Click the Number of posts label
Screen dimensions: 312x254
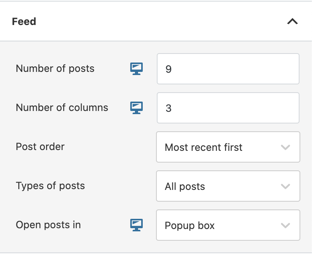click(55, 69)
